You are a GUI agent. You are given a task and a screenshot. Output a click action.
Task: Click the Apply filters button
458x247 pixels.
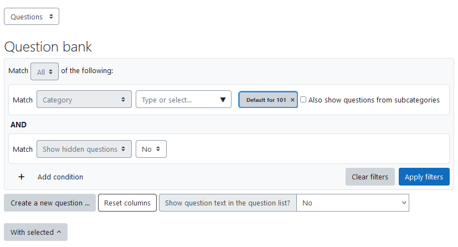424,177
